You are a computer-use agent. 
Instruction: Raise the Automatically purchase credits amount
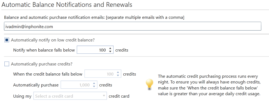tap(94, 83)
